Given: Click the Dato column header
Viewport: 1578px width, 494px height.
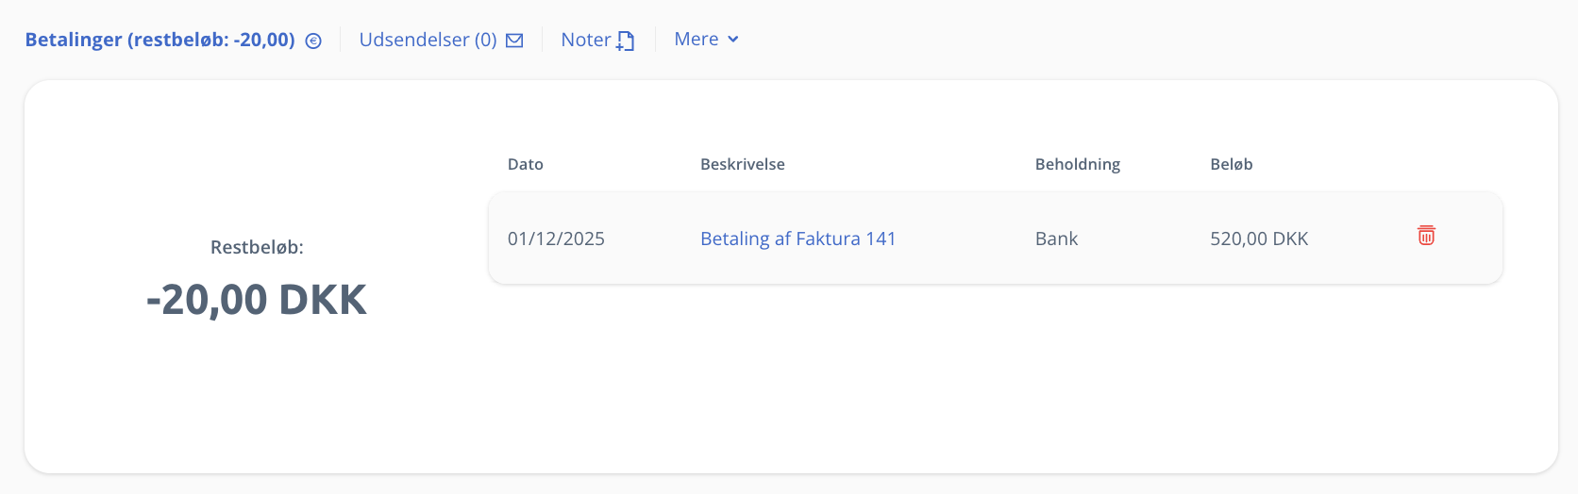Looking at the screenshot, I should click(x=525, y=164).
